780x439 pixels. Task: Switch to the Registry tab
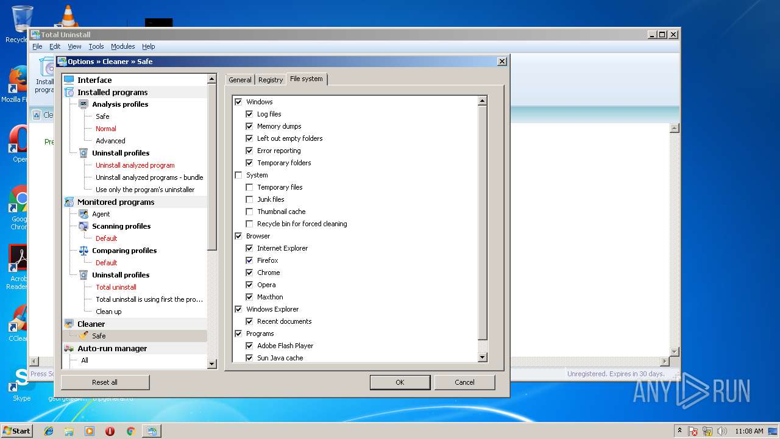tap(271, 80)
